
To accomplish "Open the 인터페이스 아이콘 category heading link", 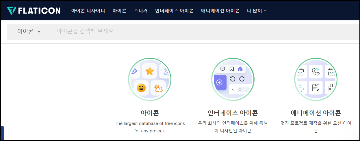I will [233, 113].
